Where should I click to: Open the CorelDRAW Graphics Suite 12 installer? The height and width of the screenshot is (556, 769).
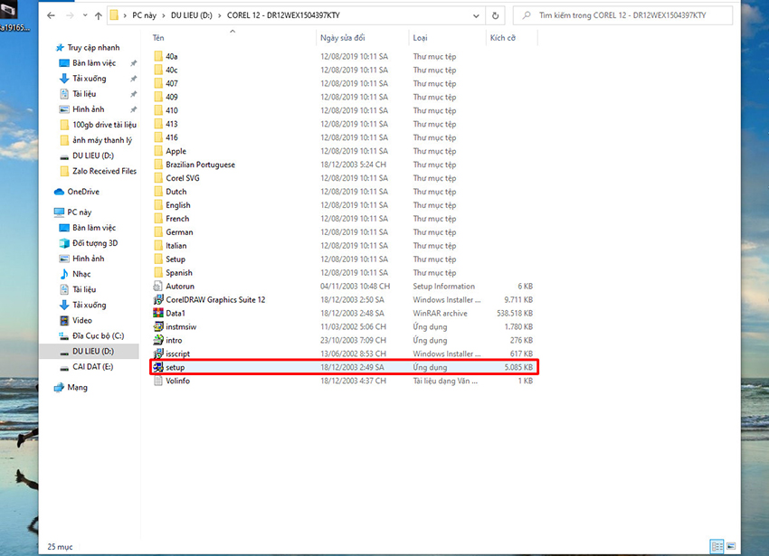pyautogui.click(x=215, y=299)
